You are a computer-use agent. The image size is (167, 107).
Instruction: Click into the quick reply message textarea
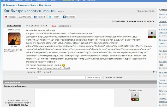click(74, 98)
